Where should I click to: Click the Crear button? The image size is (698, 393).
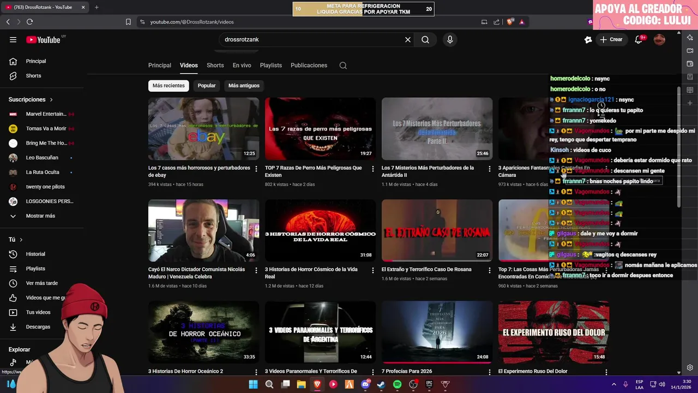611,39
